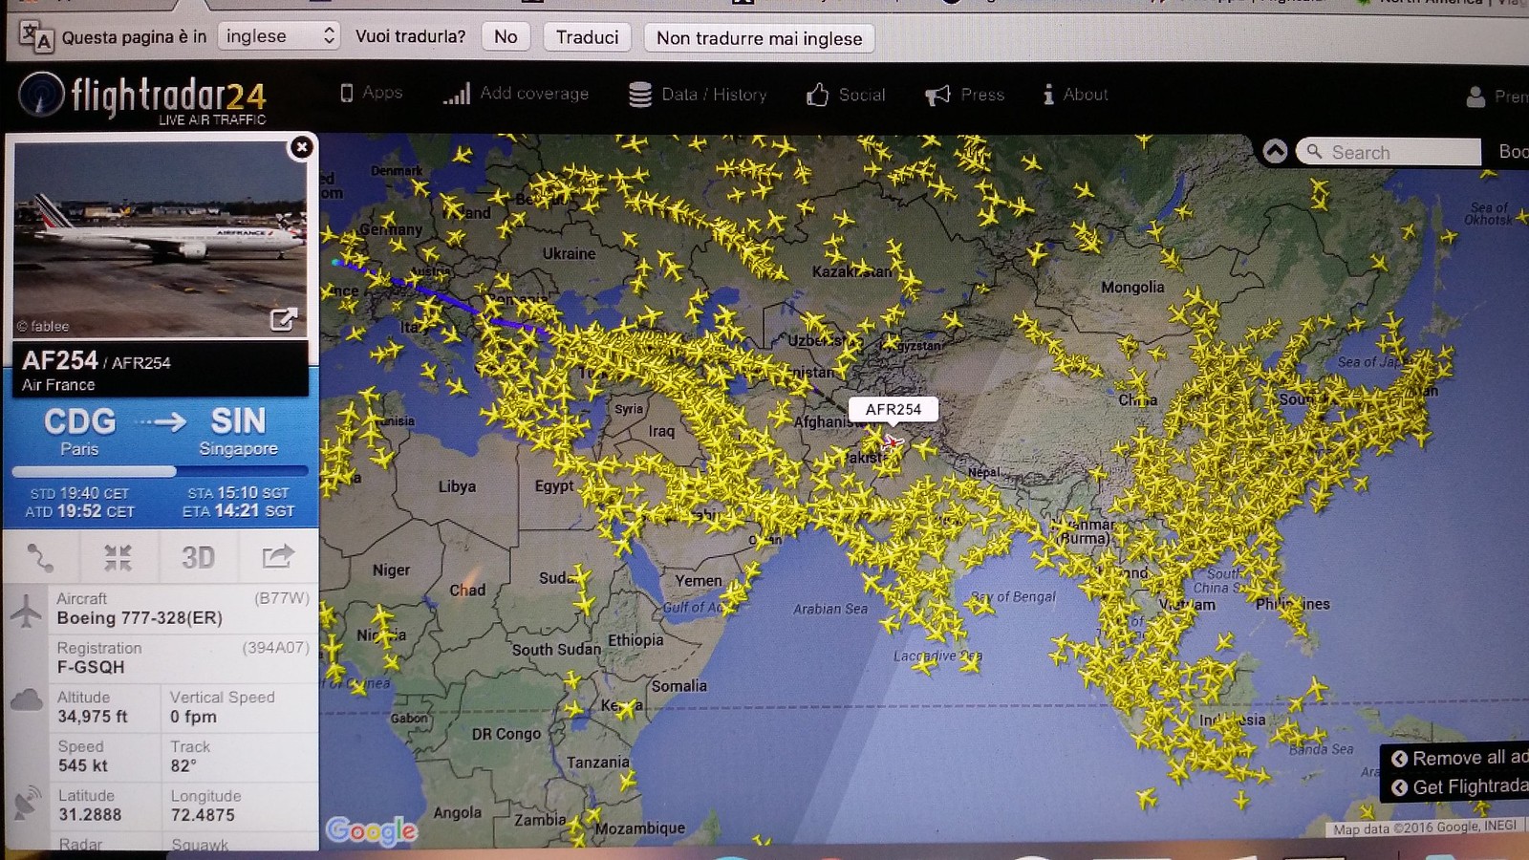The width and height of the screenshot is (1529, 860).
Task: Click the center-on-aircraft arrows icon
Action: (118, 557)
